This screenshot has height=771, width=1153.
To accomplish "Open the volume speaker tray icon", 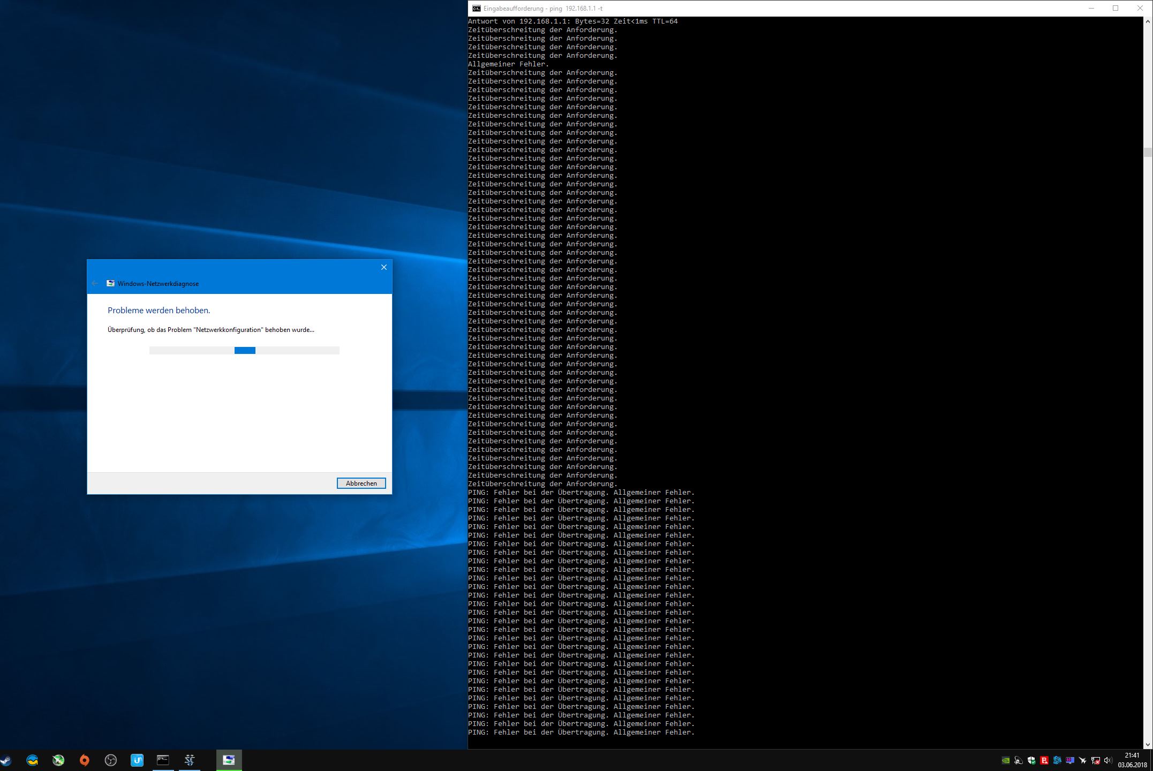I will click(1108, 760).
